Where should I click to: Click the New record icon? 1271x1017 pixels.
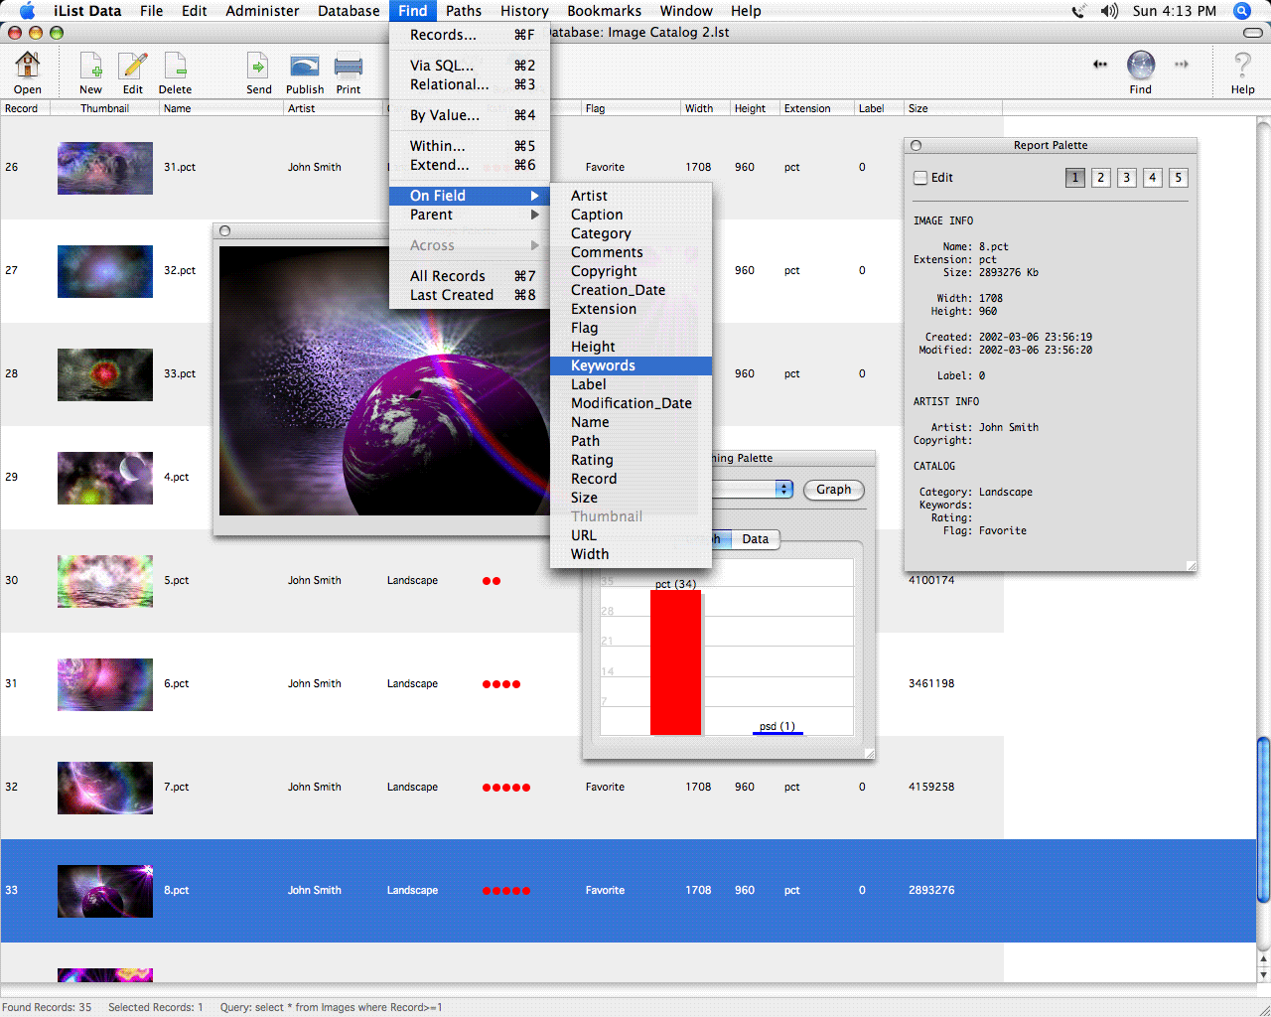(90, 66)
